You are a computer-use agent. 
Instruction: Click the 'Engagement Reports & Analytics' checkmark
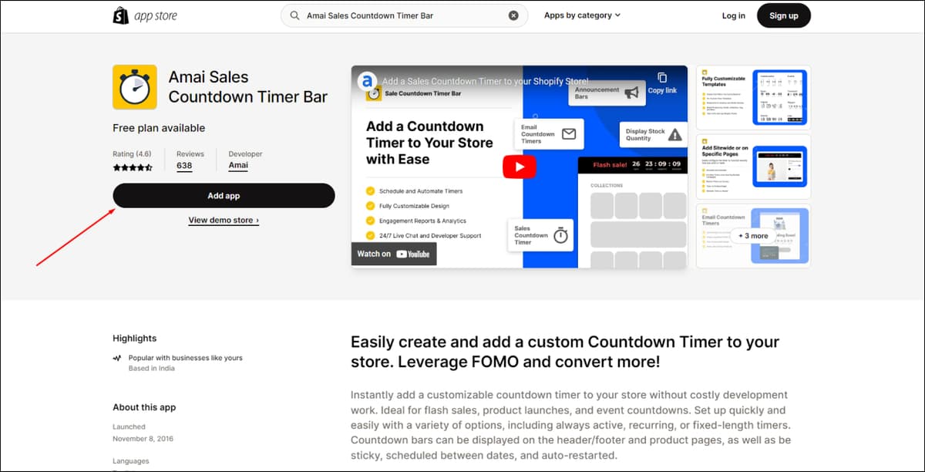tap(371, 221)
